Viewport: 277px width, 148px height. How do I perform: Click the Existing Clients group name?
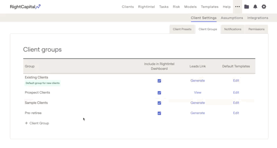coord(36,77)
